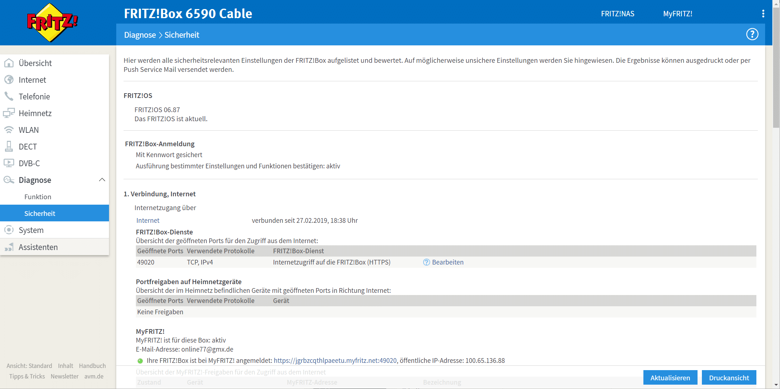Click the FRITZ! logo in header

point(52,22)
